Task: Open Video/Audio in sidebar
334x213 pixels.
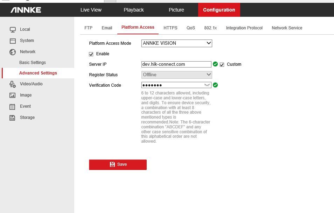Action: pyautogui.click(x=31, y=84)
